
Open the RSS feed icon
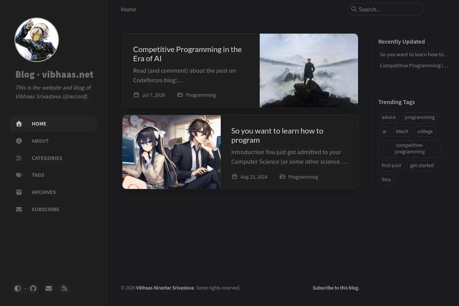64,288
